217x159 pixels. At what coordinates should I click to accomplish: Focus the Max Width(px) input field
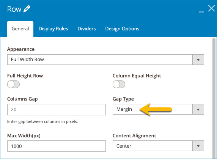pos(57,146)
